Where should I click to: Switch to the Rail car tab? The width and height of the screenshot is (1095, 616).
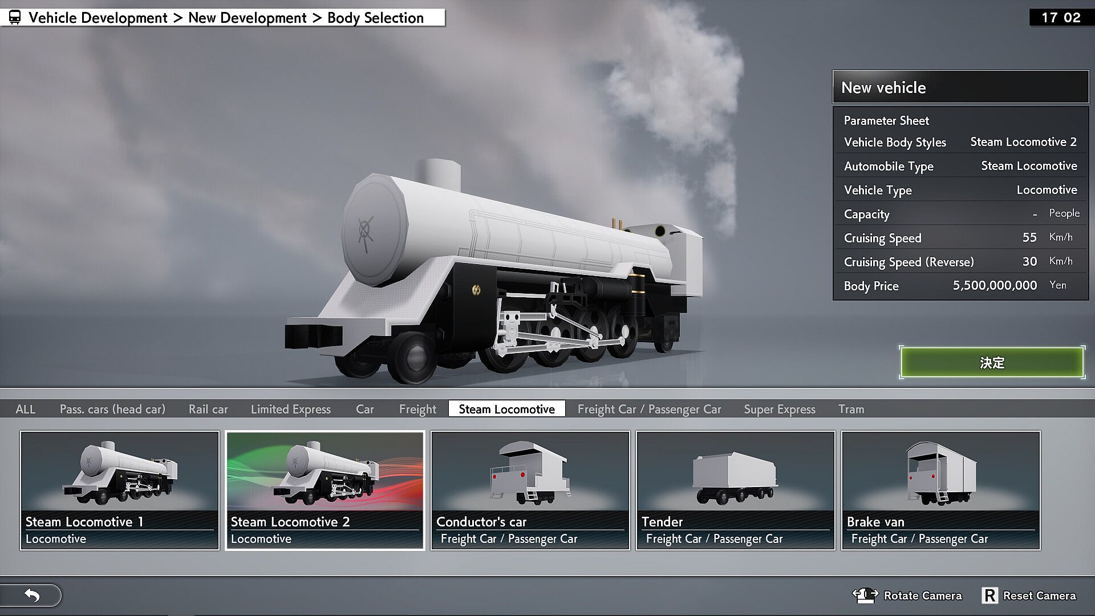pos(208,409)
